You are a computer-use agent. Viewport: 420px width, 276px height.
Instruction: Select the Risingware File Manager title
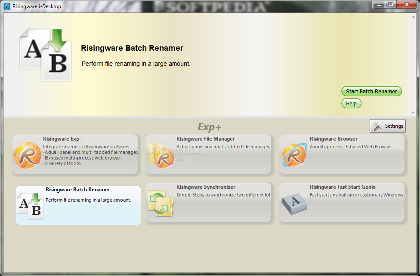pos(205,139)
